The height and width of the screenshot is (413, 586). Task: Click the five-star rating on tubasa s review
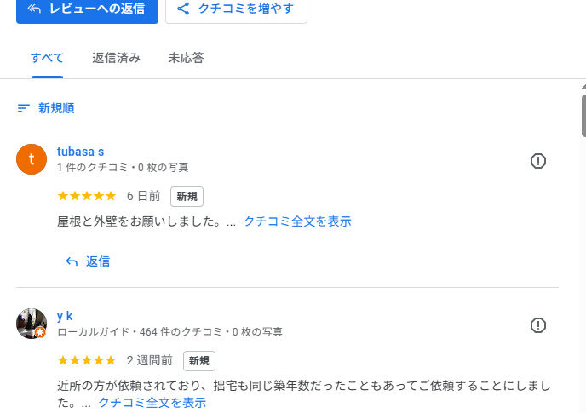tap(87, 196)
